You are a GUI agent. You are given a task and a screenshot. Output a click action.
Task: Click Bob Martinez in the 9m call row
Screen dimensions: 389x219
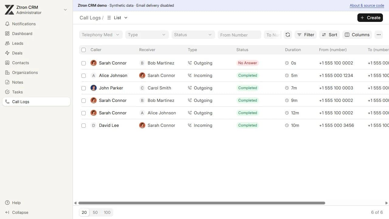point(161,100)
